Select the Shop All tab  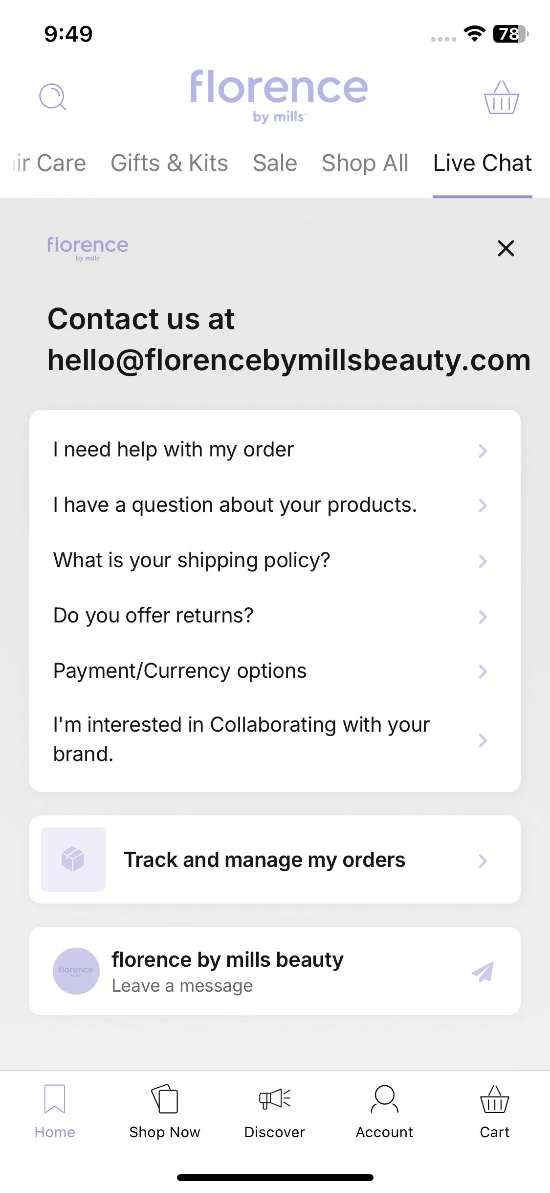(x=365, y=163)
